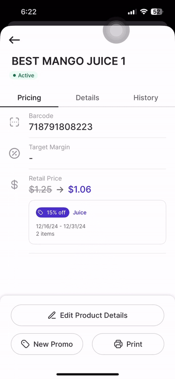This screenshot has width=175, height=379.
Task: Tap the back arrow icon
Action: [x=14, y=40]
